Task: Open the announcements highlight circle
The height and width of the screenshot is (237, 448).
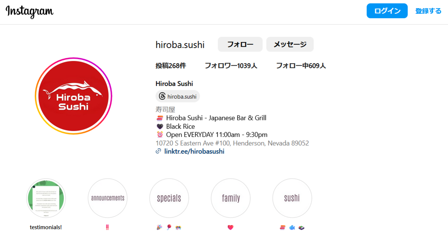Action: 108,198
